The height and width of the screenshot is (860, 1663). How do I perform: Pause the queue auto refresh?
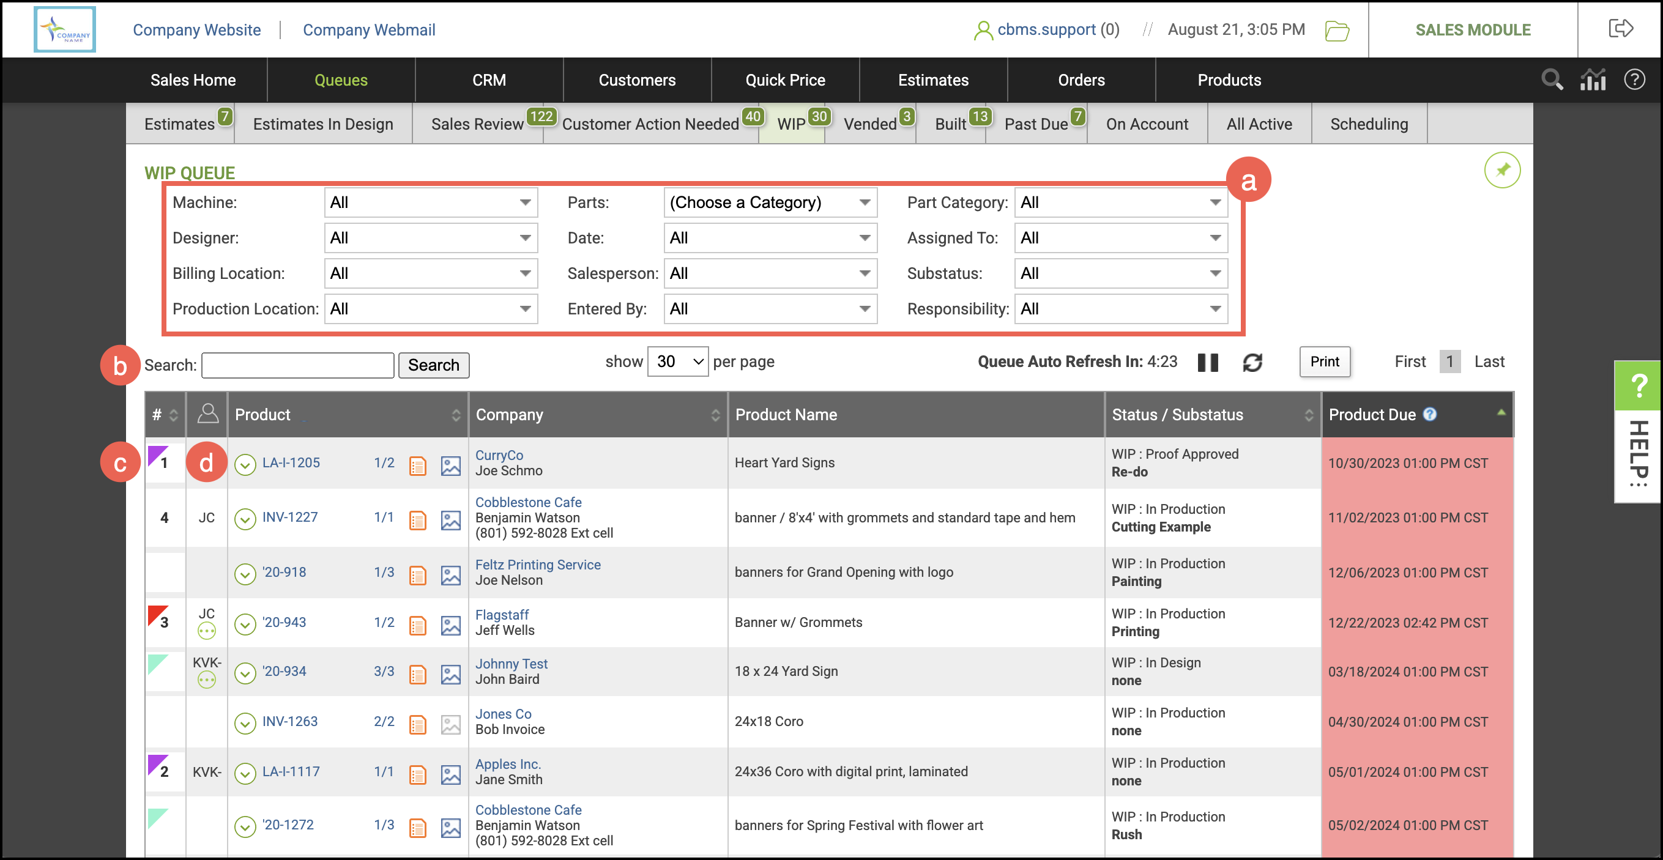[1207, 363]
